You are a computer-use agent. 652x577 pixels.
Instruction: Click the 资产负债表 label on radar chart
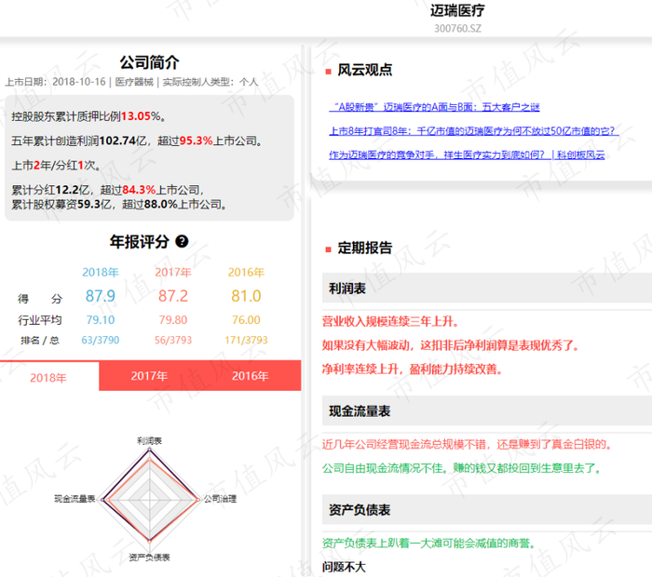tap(149, 557)
